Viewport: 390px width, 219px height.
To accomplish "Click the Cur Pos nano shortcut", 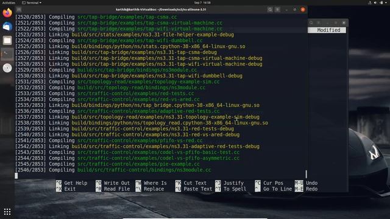I will (x=269, y=183).
